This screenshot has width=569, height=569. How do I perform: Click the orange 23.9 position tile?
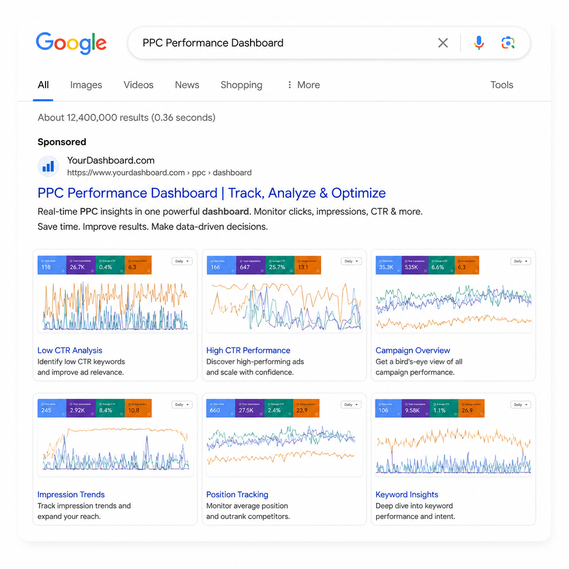point(306,408)
